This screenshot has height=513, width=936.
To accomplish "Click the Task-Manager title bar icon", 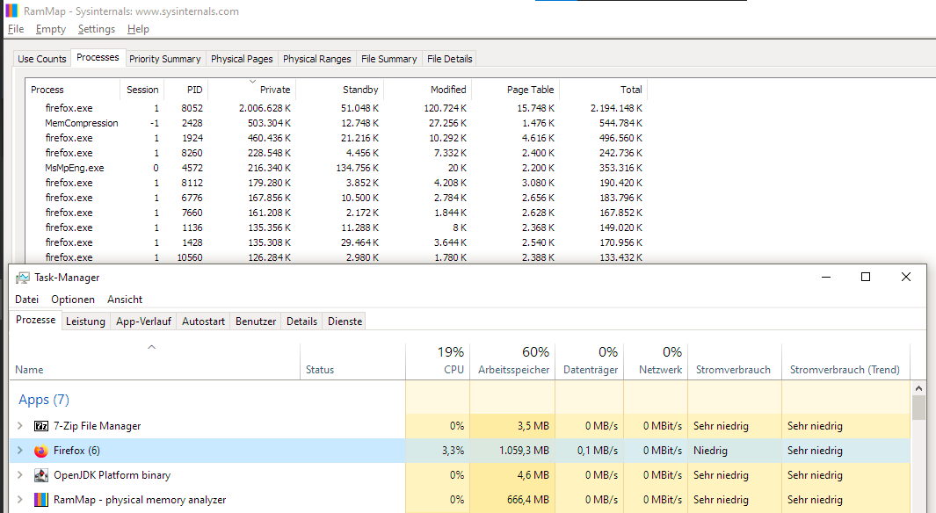I will (23, 278).
